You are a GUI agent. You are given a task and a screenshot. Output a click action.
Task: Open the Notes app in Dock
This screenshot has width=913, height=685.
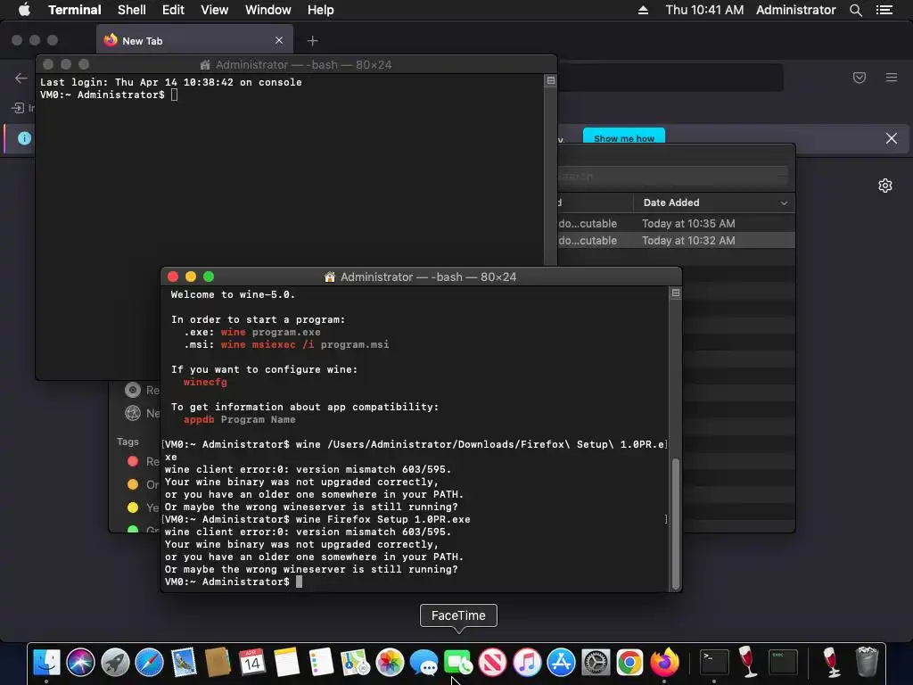[x=286, y=663]
